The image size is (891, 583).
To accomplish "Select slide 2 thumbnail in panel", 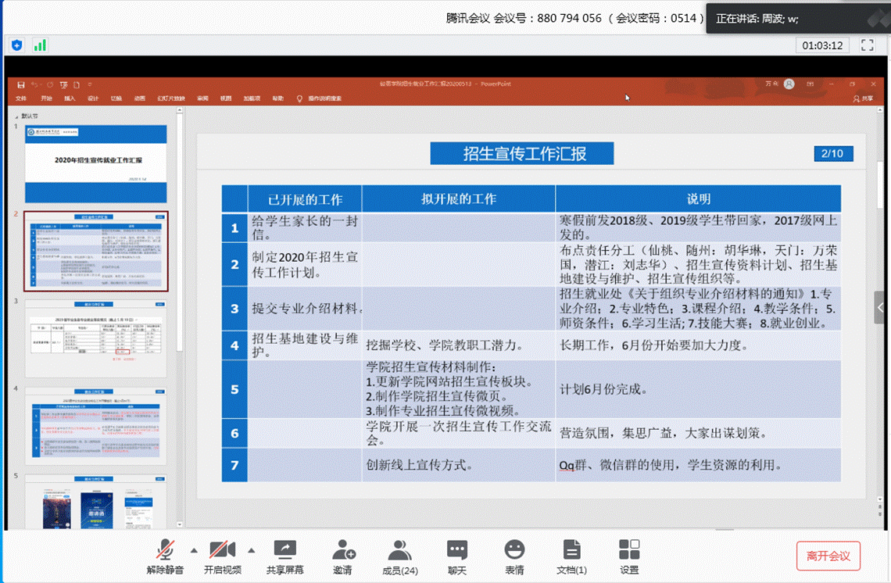I will click(96, 251).
